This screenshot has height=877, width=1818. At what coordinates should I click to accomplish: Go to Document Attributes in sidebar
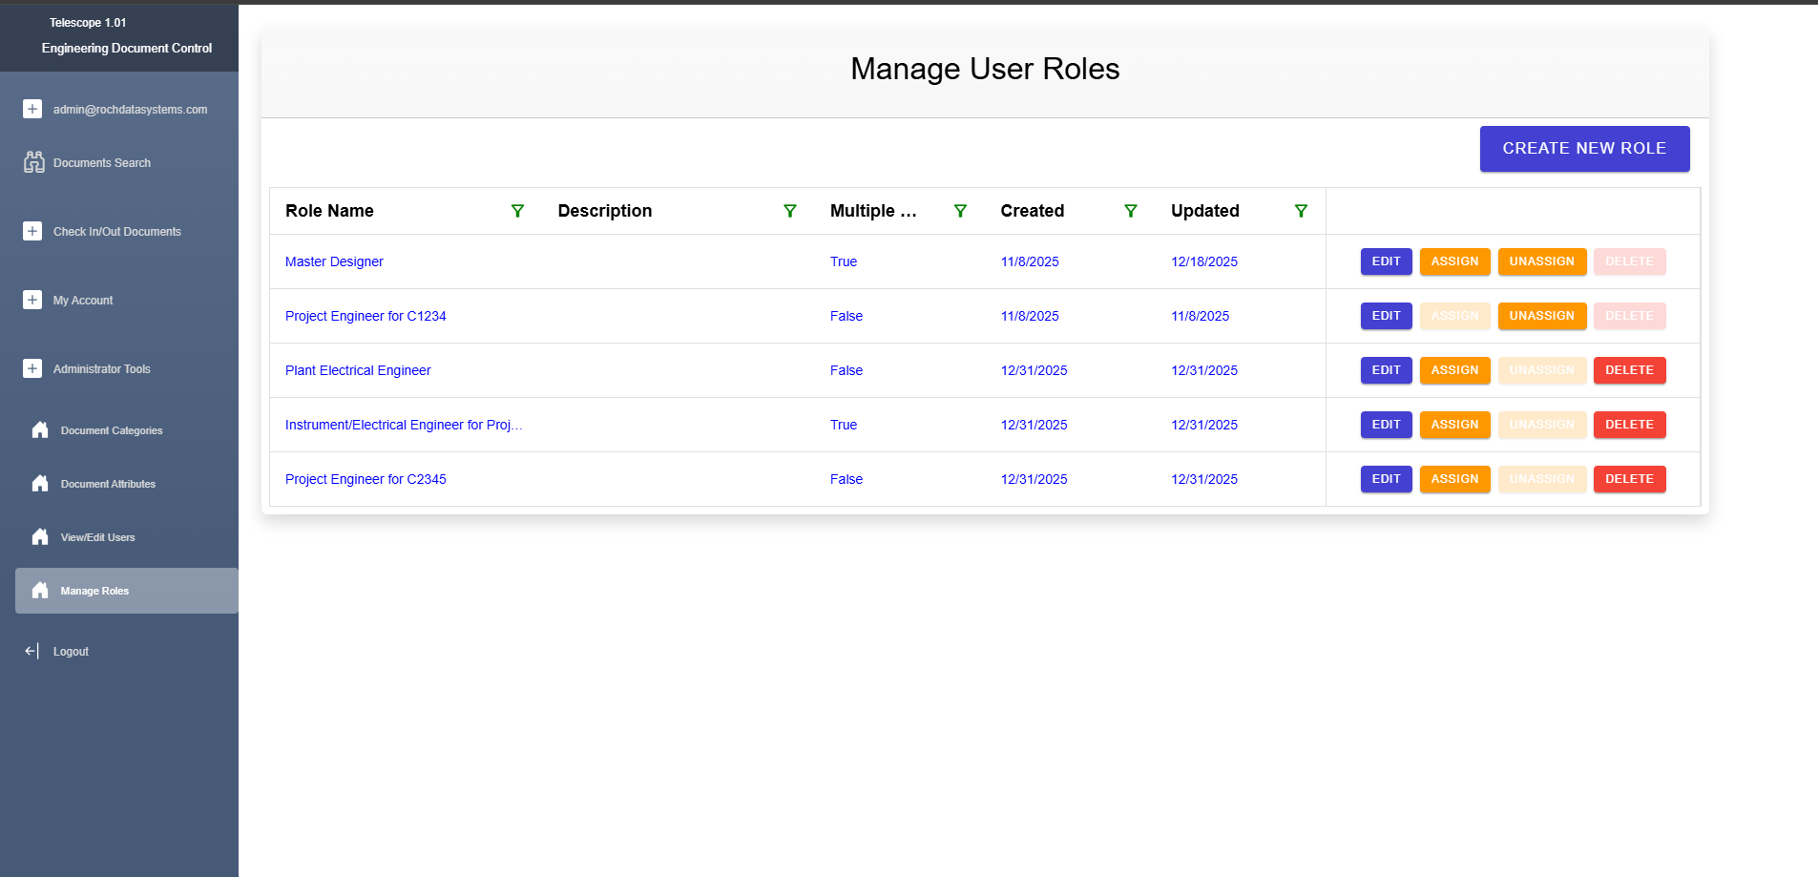coord(108,484)
